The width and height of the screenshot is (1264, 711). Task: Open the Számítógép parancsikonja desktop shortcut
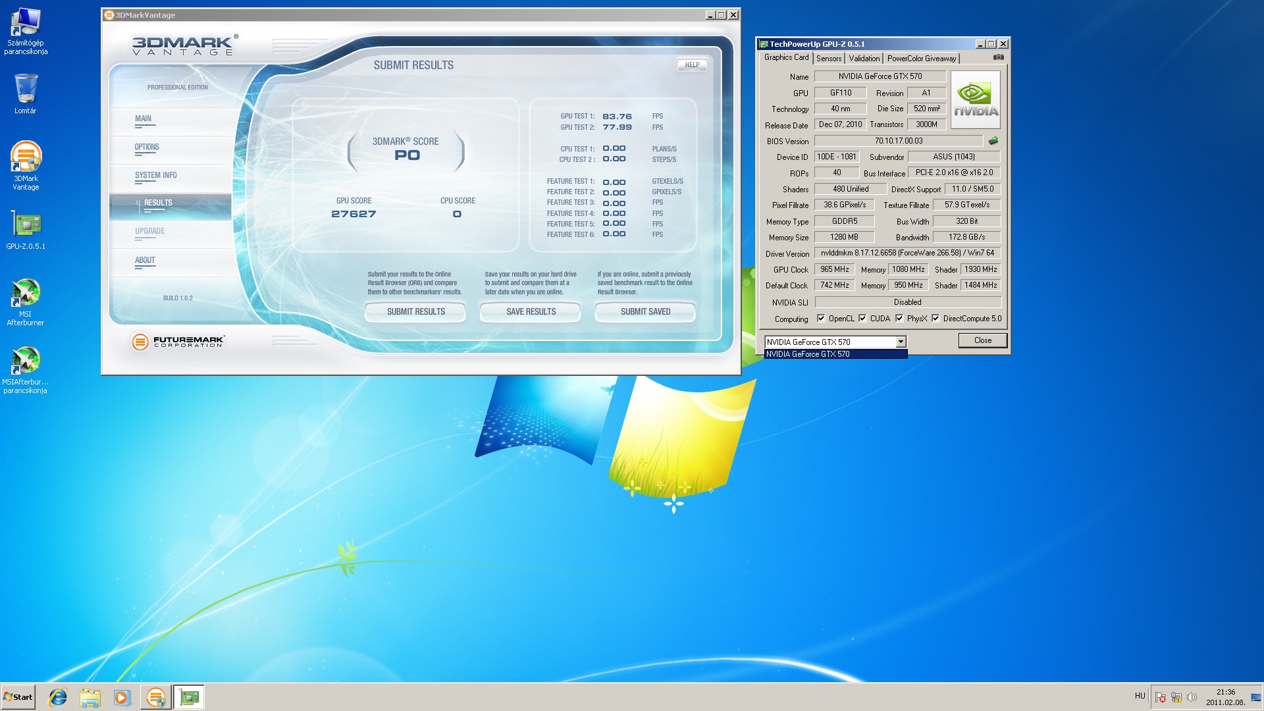coord(26,31)
